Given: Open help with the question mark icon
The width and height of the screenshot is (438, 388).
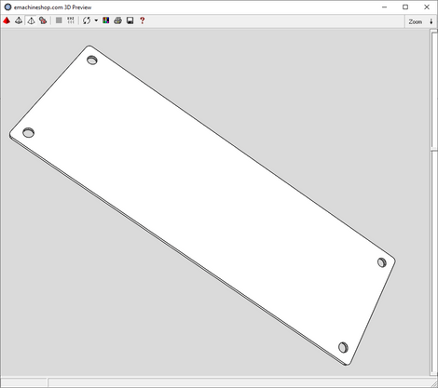Looking at the screenshot, I should 142,20.
